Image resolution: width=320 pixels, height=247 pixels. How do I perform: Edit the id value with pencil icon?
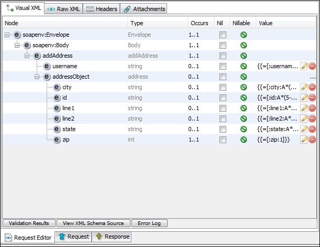point(304,98)
